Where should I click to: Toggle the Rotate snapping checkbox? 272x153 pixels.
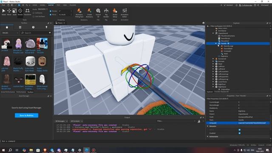point(51,11)
